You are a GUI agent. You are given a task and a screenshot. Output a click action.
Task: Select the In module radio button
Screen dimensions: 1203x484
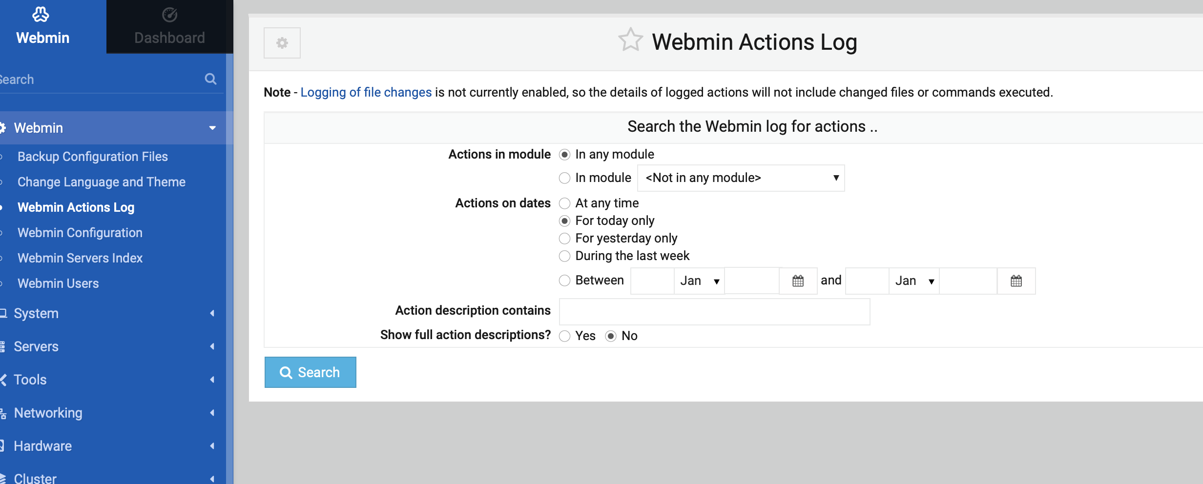(x=564, y=178)
